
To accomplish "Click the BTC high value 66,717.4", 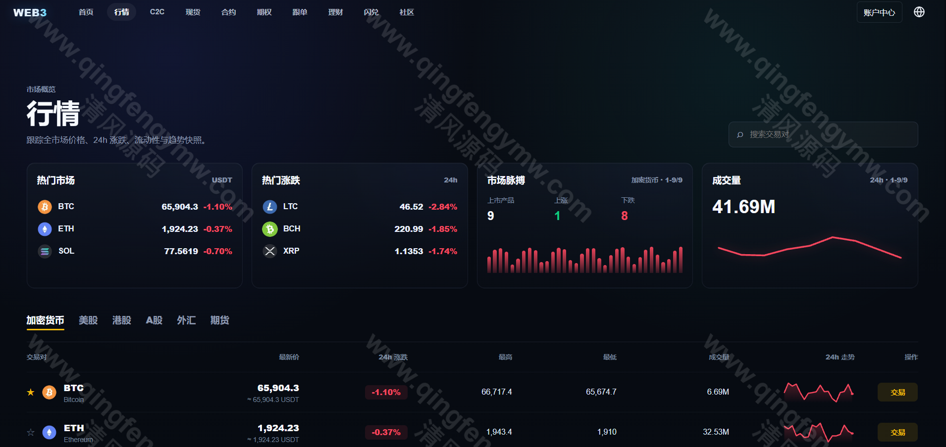I will click(x=497, y=392).
